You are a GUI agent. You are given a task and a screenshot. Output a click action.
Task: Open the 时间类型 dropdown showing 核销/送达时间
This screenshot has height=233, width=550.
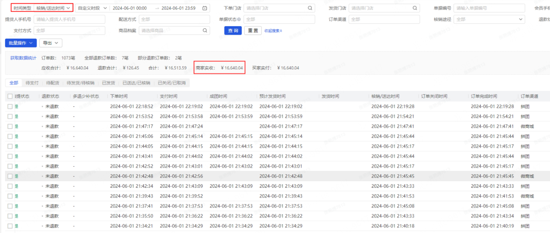[x=53, y=8]
